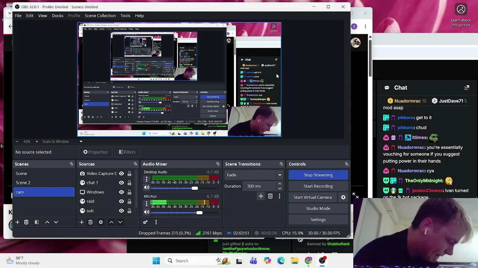This screenshot has height=268, width=478.
Task: Open the Tools menu
Action: point(125,16)
